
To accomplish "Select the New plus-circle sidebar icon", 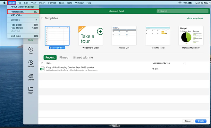I will pos(31,49).
